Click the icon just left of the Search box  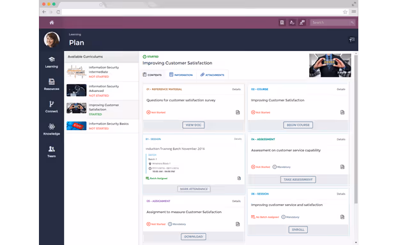(302, 22)
